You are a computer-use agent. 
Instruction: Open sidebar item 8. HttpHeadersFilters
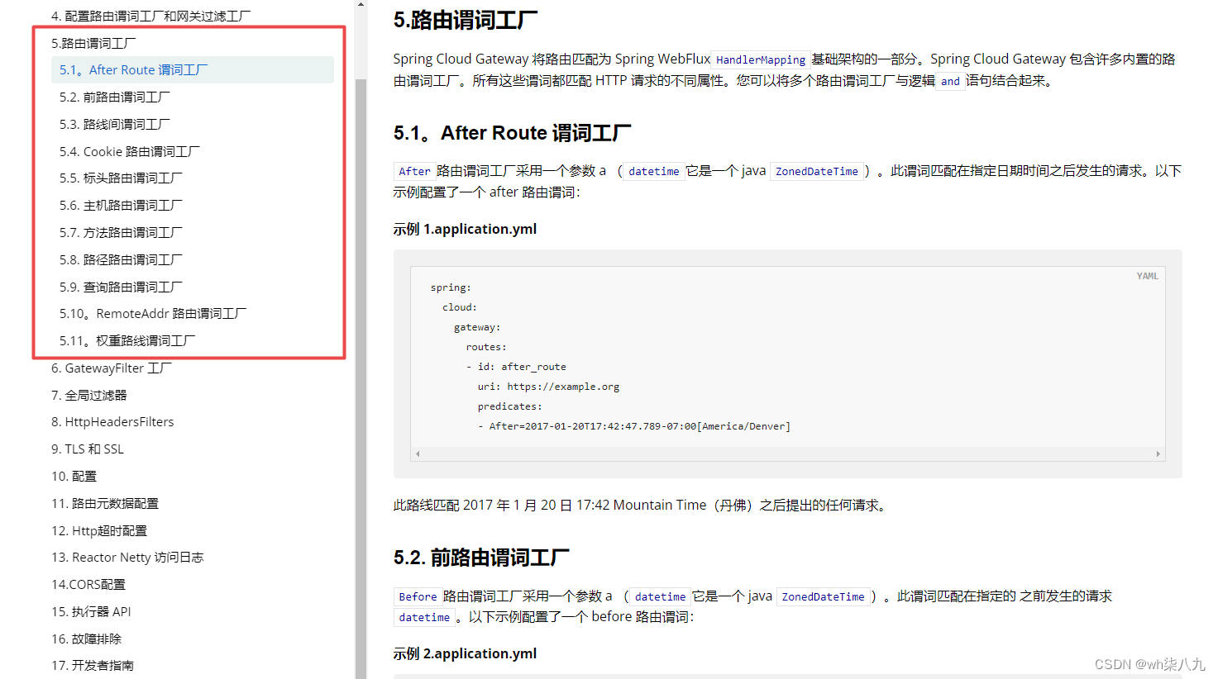112,422
